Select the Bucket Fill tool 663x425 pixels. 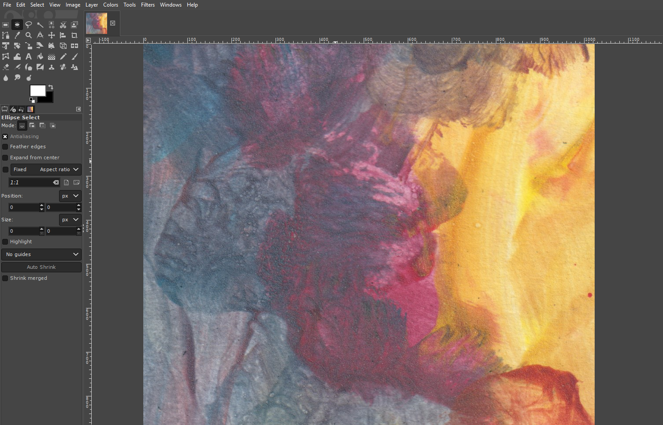pyautogui.click(x=40, y=56)
